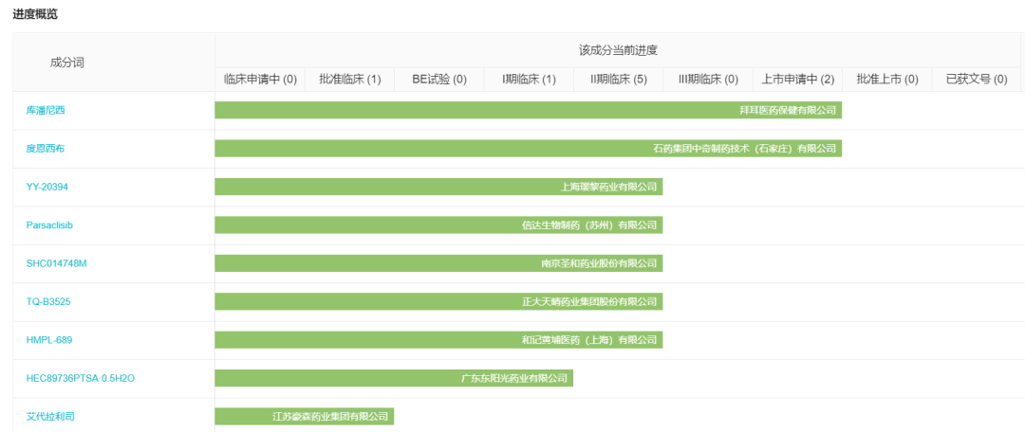Screen dimensions: 1025x432
Task: Select the 江苏豪森药业集团有限公司 progress bar
Action: coord(305,416)
